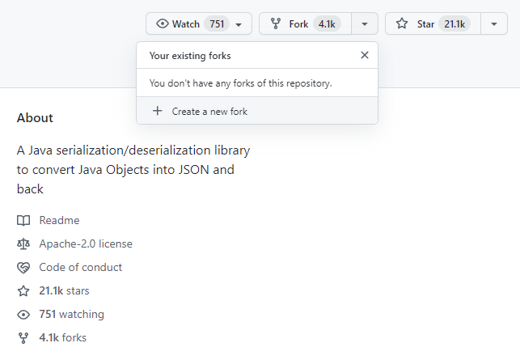Image resolution: width=520 pixels, height=360 pixels.
Task: Click the scales icon next to license
Action: pyautogui.click(x=23, y=244)
